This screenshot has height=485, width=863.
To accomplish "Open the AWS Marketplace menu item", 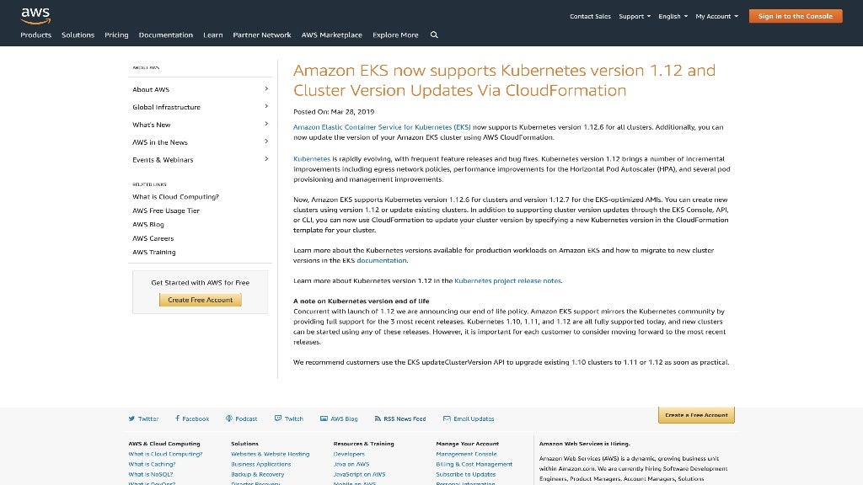I will 332,35.
